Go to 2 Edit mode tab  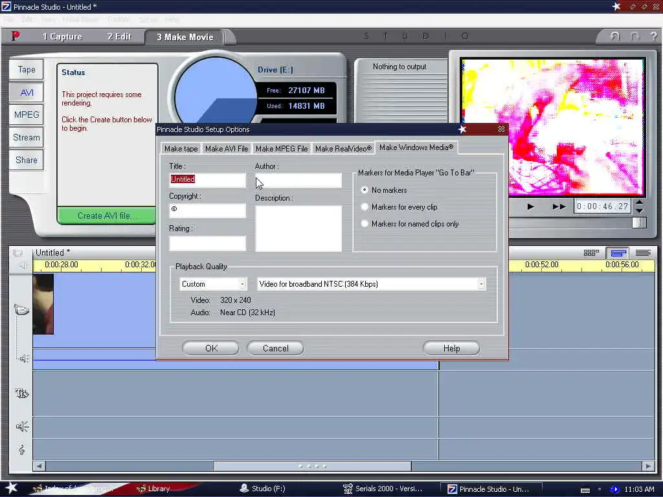coord(119,37)
